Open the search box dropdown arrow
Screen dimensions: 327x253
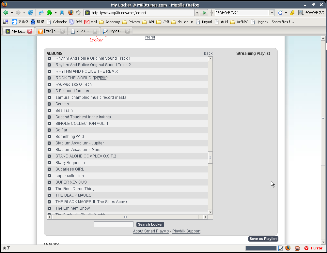point(272,13)
